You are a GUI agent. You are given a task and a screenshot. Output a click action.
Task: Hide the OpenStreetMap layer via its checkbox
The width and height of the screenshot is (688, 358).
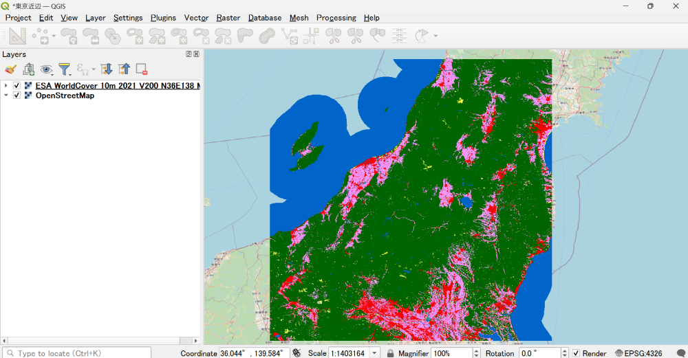tap(17, 96)
